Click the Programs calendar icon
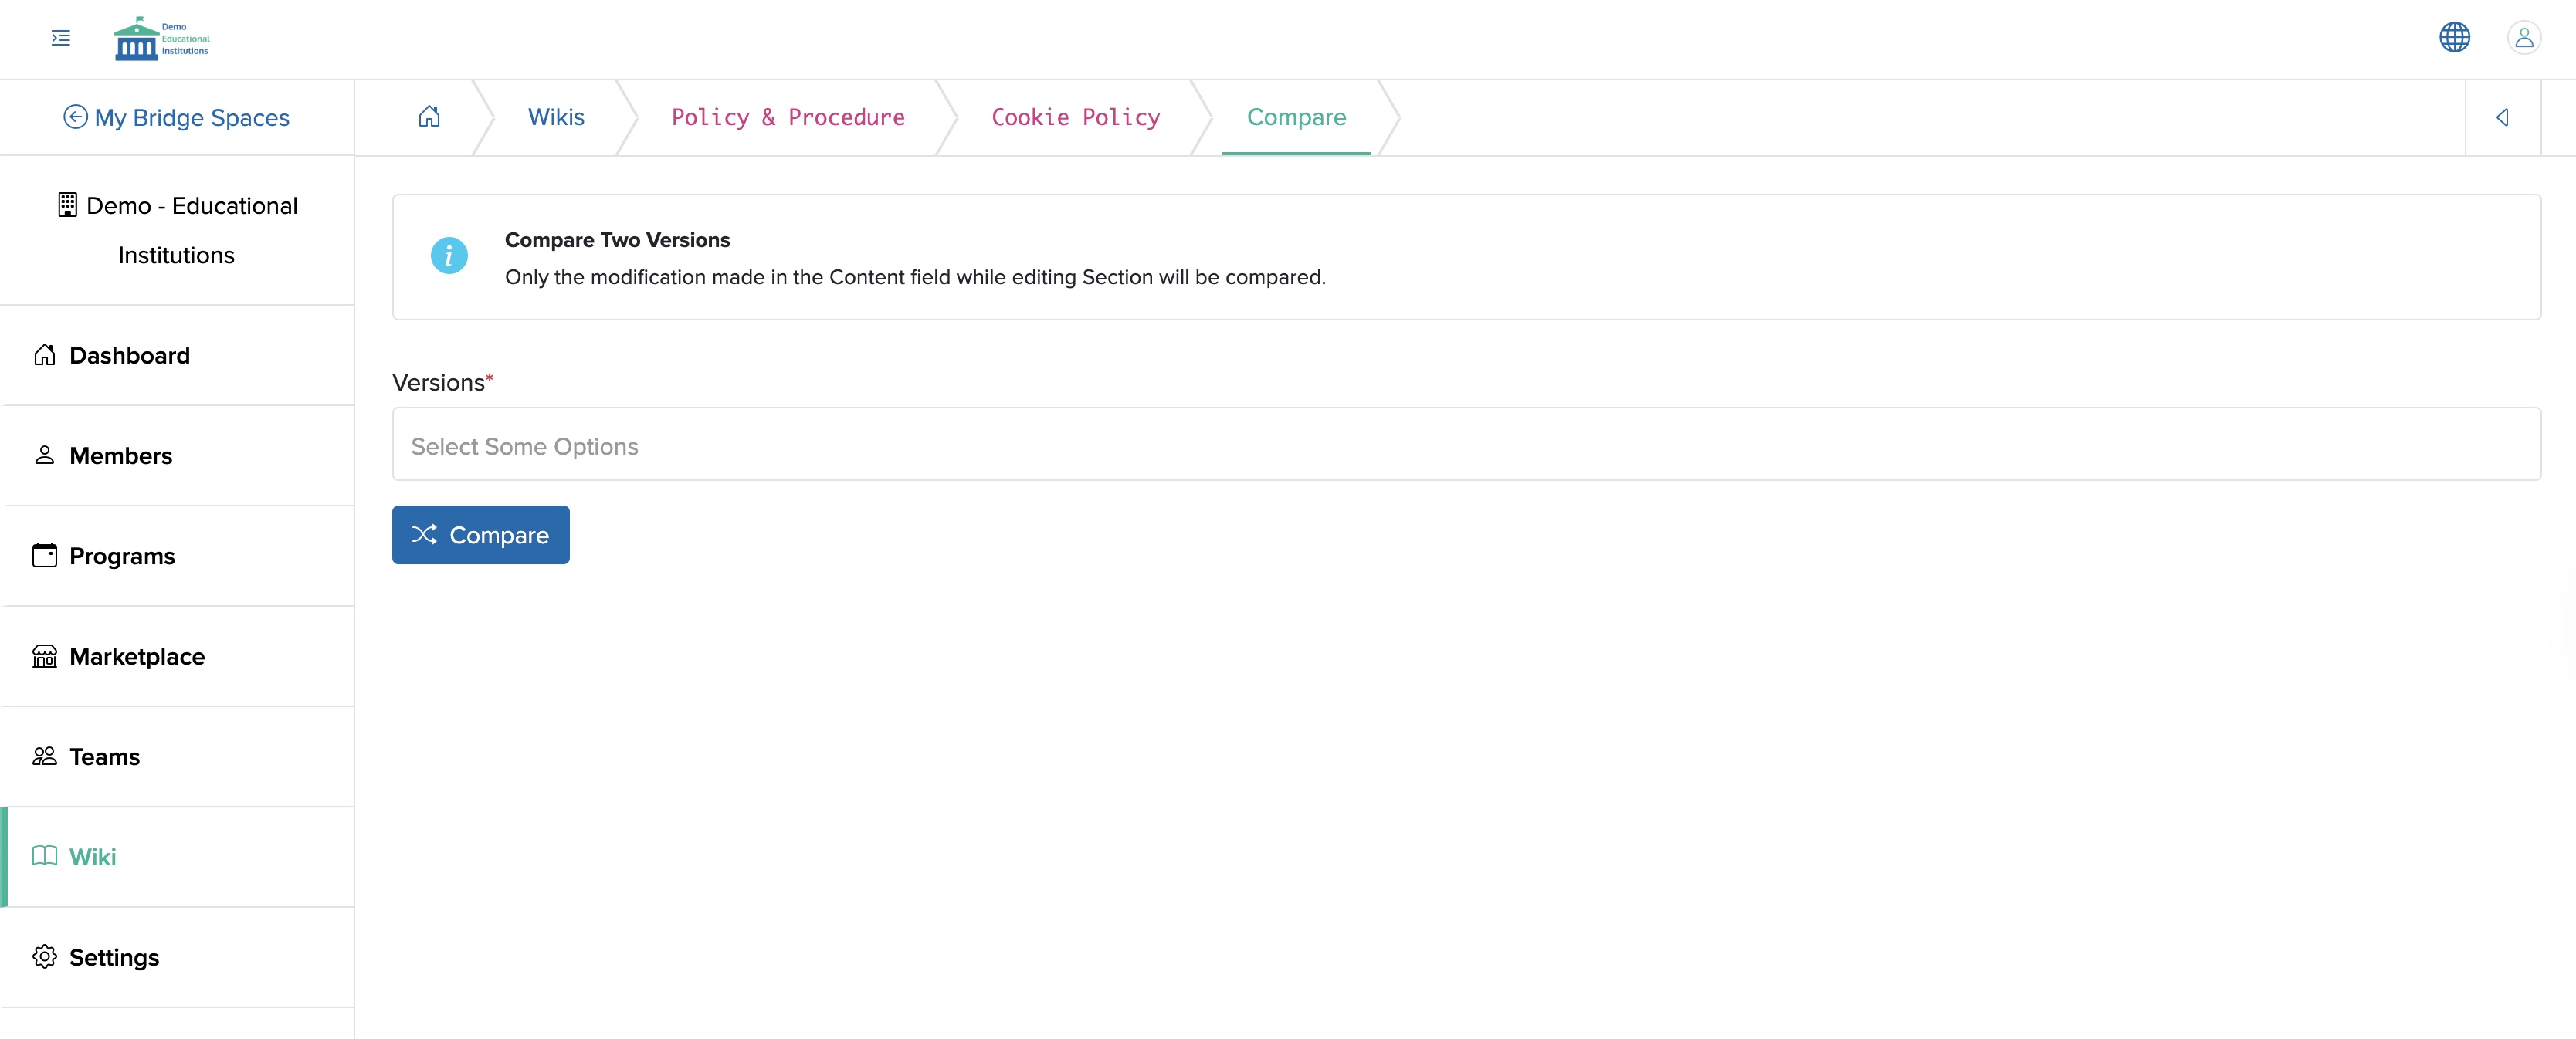 pyautogui.click(x=45, y=555)
